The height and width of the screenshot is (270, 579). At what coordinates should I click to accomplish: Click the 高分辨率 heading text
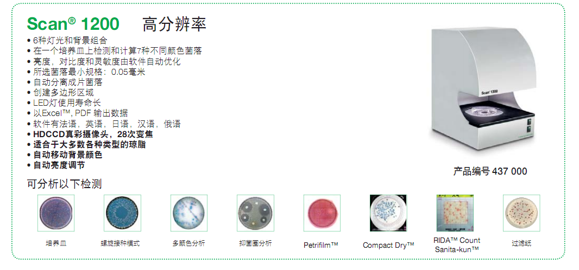click(174, 24)
